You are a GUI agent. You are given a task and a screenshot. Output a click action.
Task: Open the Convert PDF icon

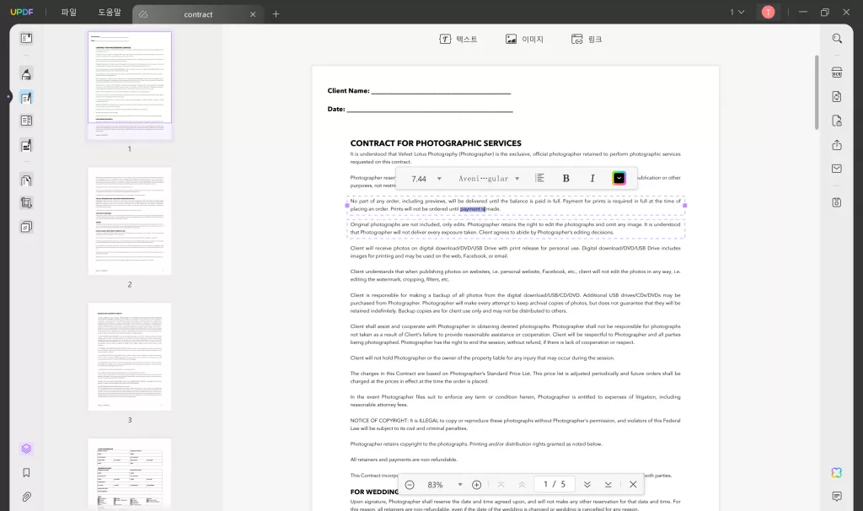coord(837,96)
